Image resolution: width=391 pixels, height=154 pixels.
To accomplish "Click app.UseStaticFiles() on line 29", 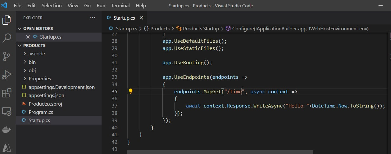I will 193,48.
